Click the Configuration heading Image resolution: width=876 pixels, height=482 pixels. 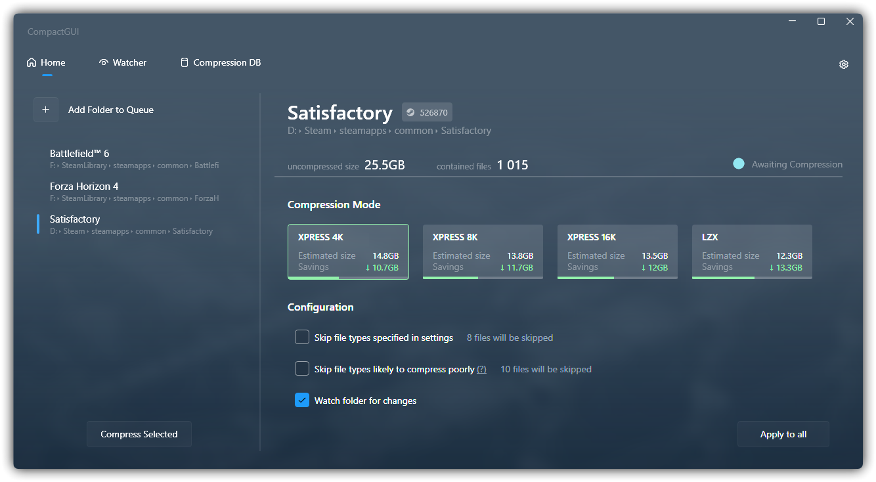tap(320, 307)
